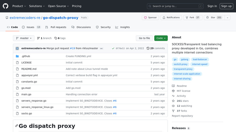Open commit hash 0f70e53
The width and height of the screenshot is (236, 132).
(120, 48)
